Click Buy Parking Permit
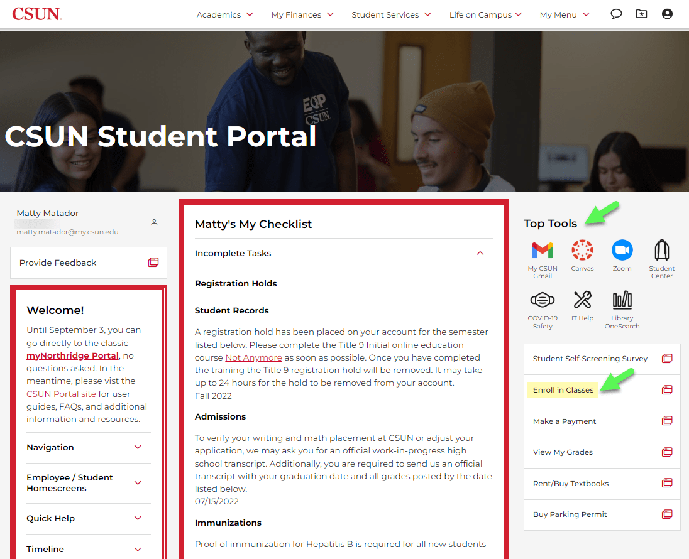 coord(602,514)
